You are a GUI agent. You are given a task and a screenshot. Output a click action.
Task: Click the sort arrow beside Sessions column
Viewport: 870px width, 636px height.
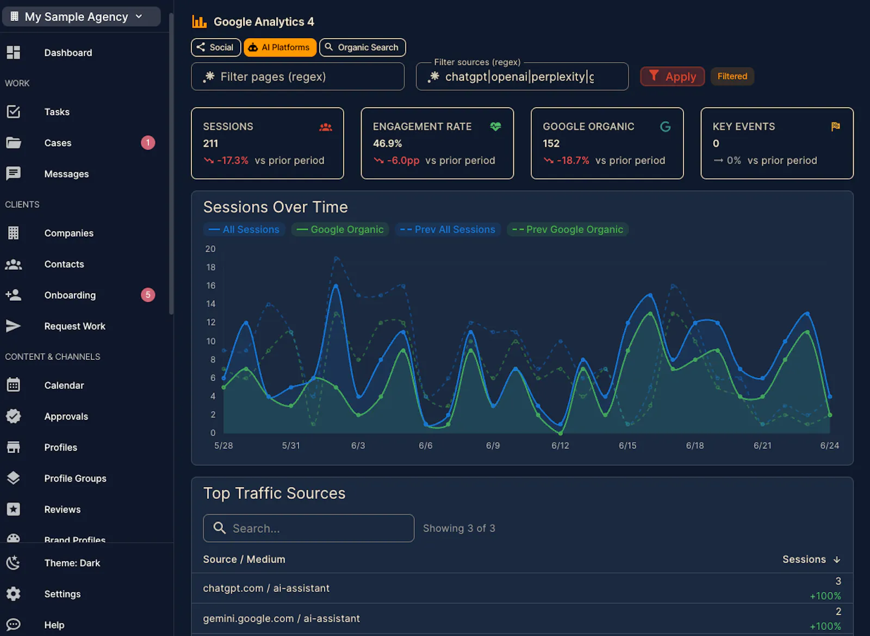837,559
